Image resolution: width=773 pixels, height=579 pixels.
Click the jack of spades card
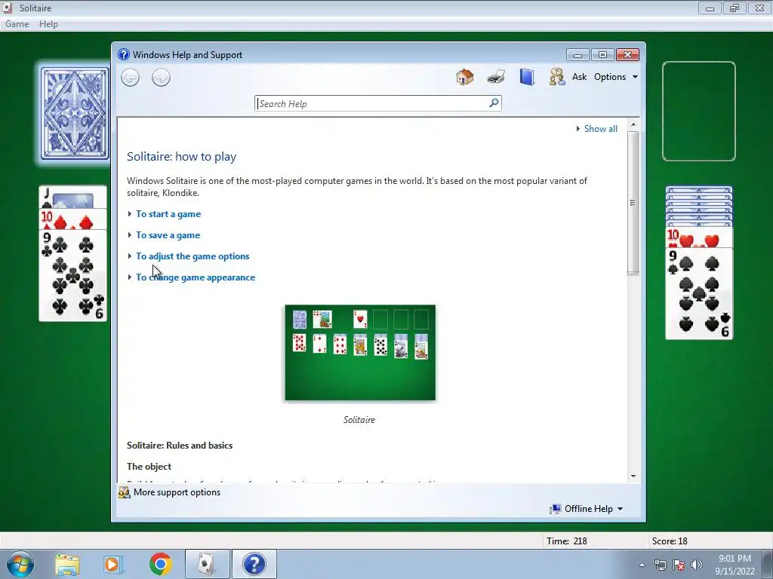(73, 198)
